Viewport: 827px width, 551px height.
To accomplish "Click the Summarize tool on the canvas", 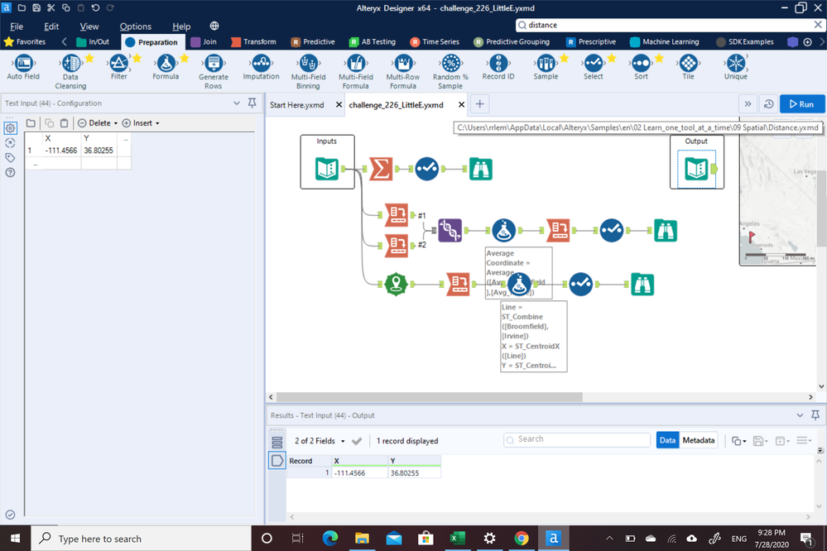I will (x=381, y=168).
